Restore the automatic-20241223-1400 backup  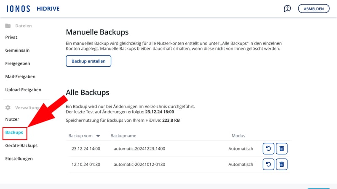pyautogui.click(x=268, y=149)
